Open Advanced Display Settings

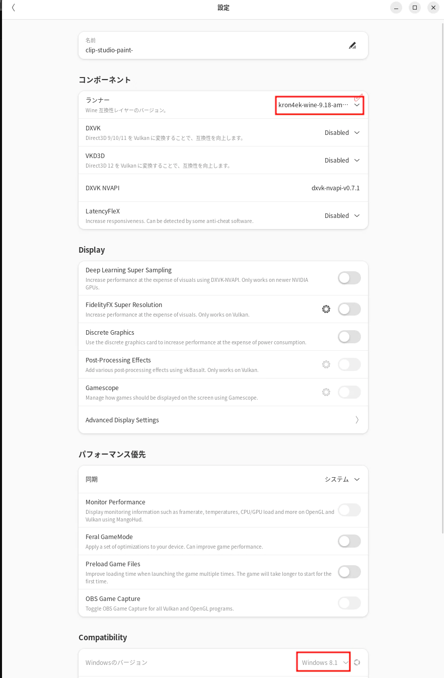point(223,420)
